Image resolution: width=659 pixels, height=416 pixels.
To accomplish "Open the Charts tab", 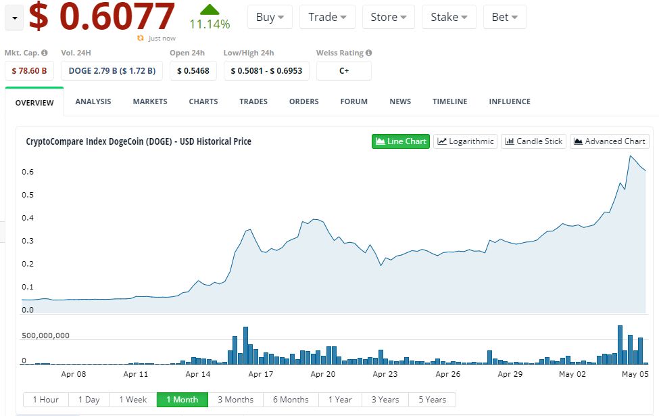I will (x=203, y=101).
